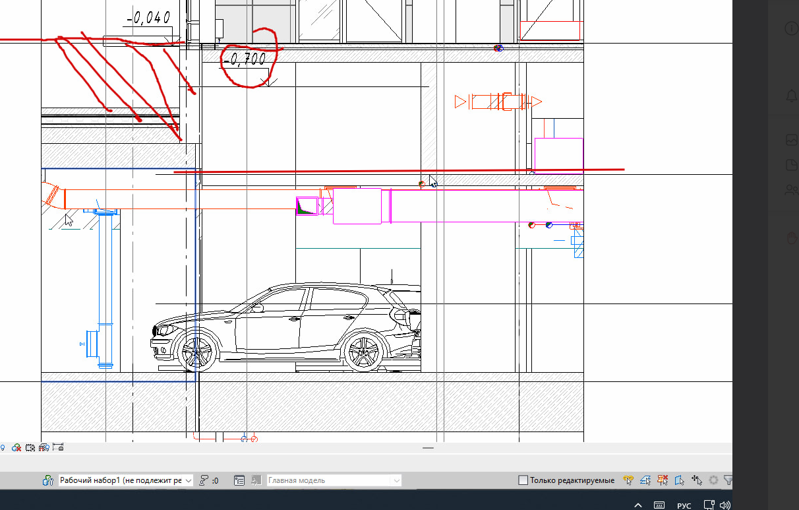Screen dimensions: 799x510
Task: Open the selection filter funnel icon
Action: (728, 480)
